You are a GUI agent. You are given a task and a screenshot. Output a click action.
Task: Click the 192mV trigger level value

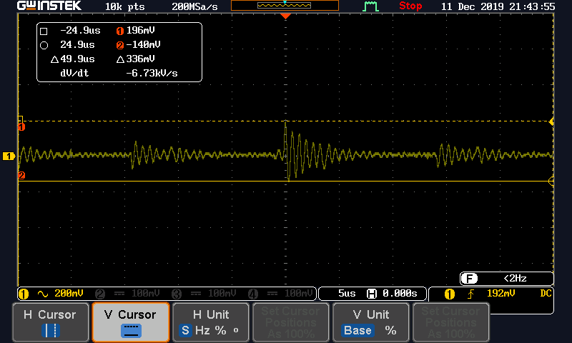501,294
